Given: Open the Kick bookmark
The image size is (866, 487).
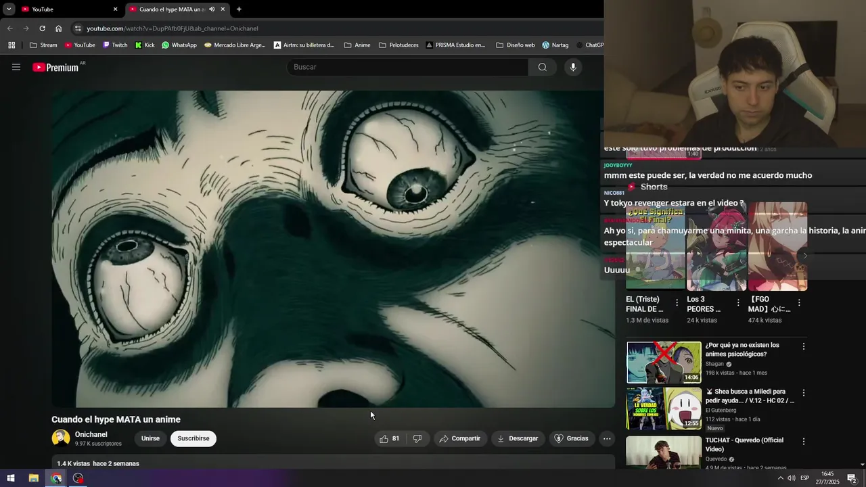Looking at the screenshot, I should pyautogui.click(x=145, y=45).
